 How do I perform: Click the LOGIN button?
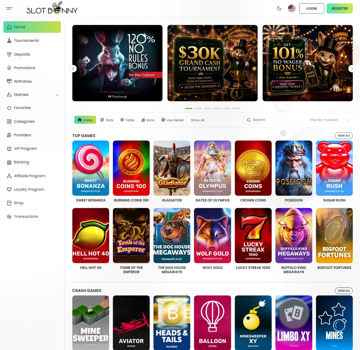pyautogui.click(x=312, y=8)
